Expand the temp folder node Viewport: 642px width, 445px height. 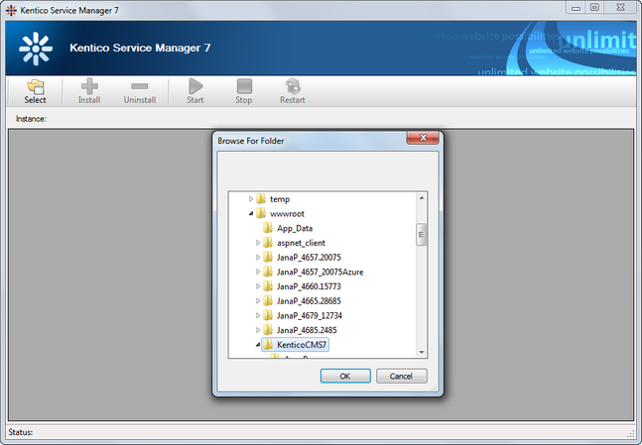251,199
